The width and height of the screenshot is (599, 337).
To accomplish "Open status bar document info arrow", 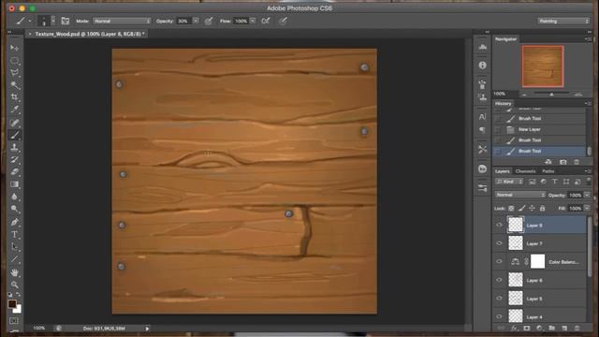I will pos(147,329).
